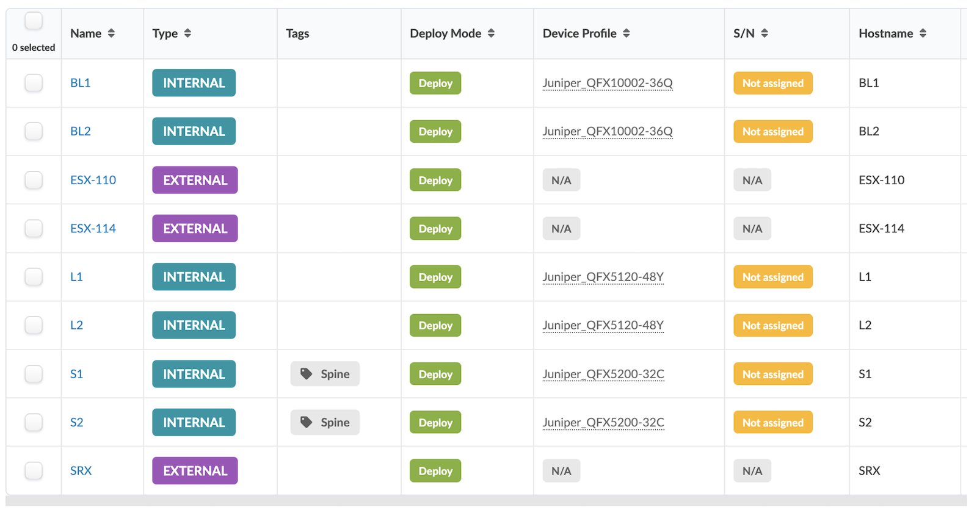Select the ESX-110 row checkbox
The height and width of the screenshot is (513, 977).
[34, 180]
